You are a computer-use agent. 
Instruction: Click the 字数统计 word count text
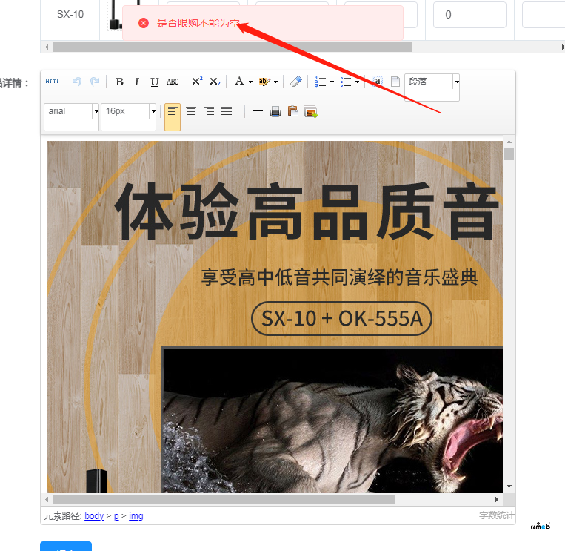coord(497,515)
